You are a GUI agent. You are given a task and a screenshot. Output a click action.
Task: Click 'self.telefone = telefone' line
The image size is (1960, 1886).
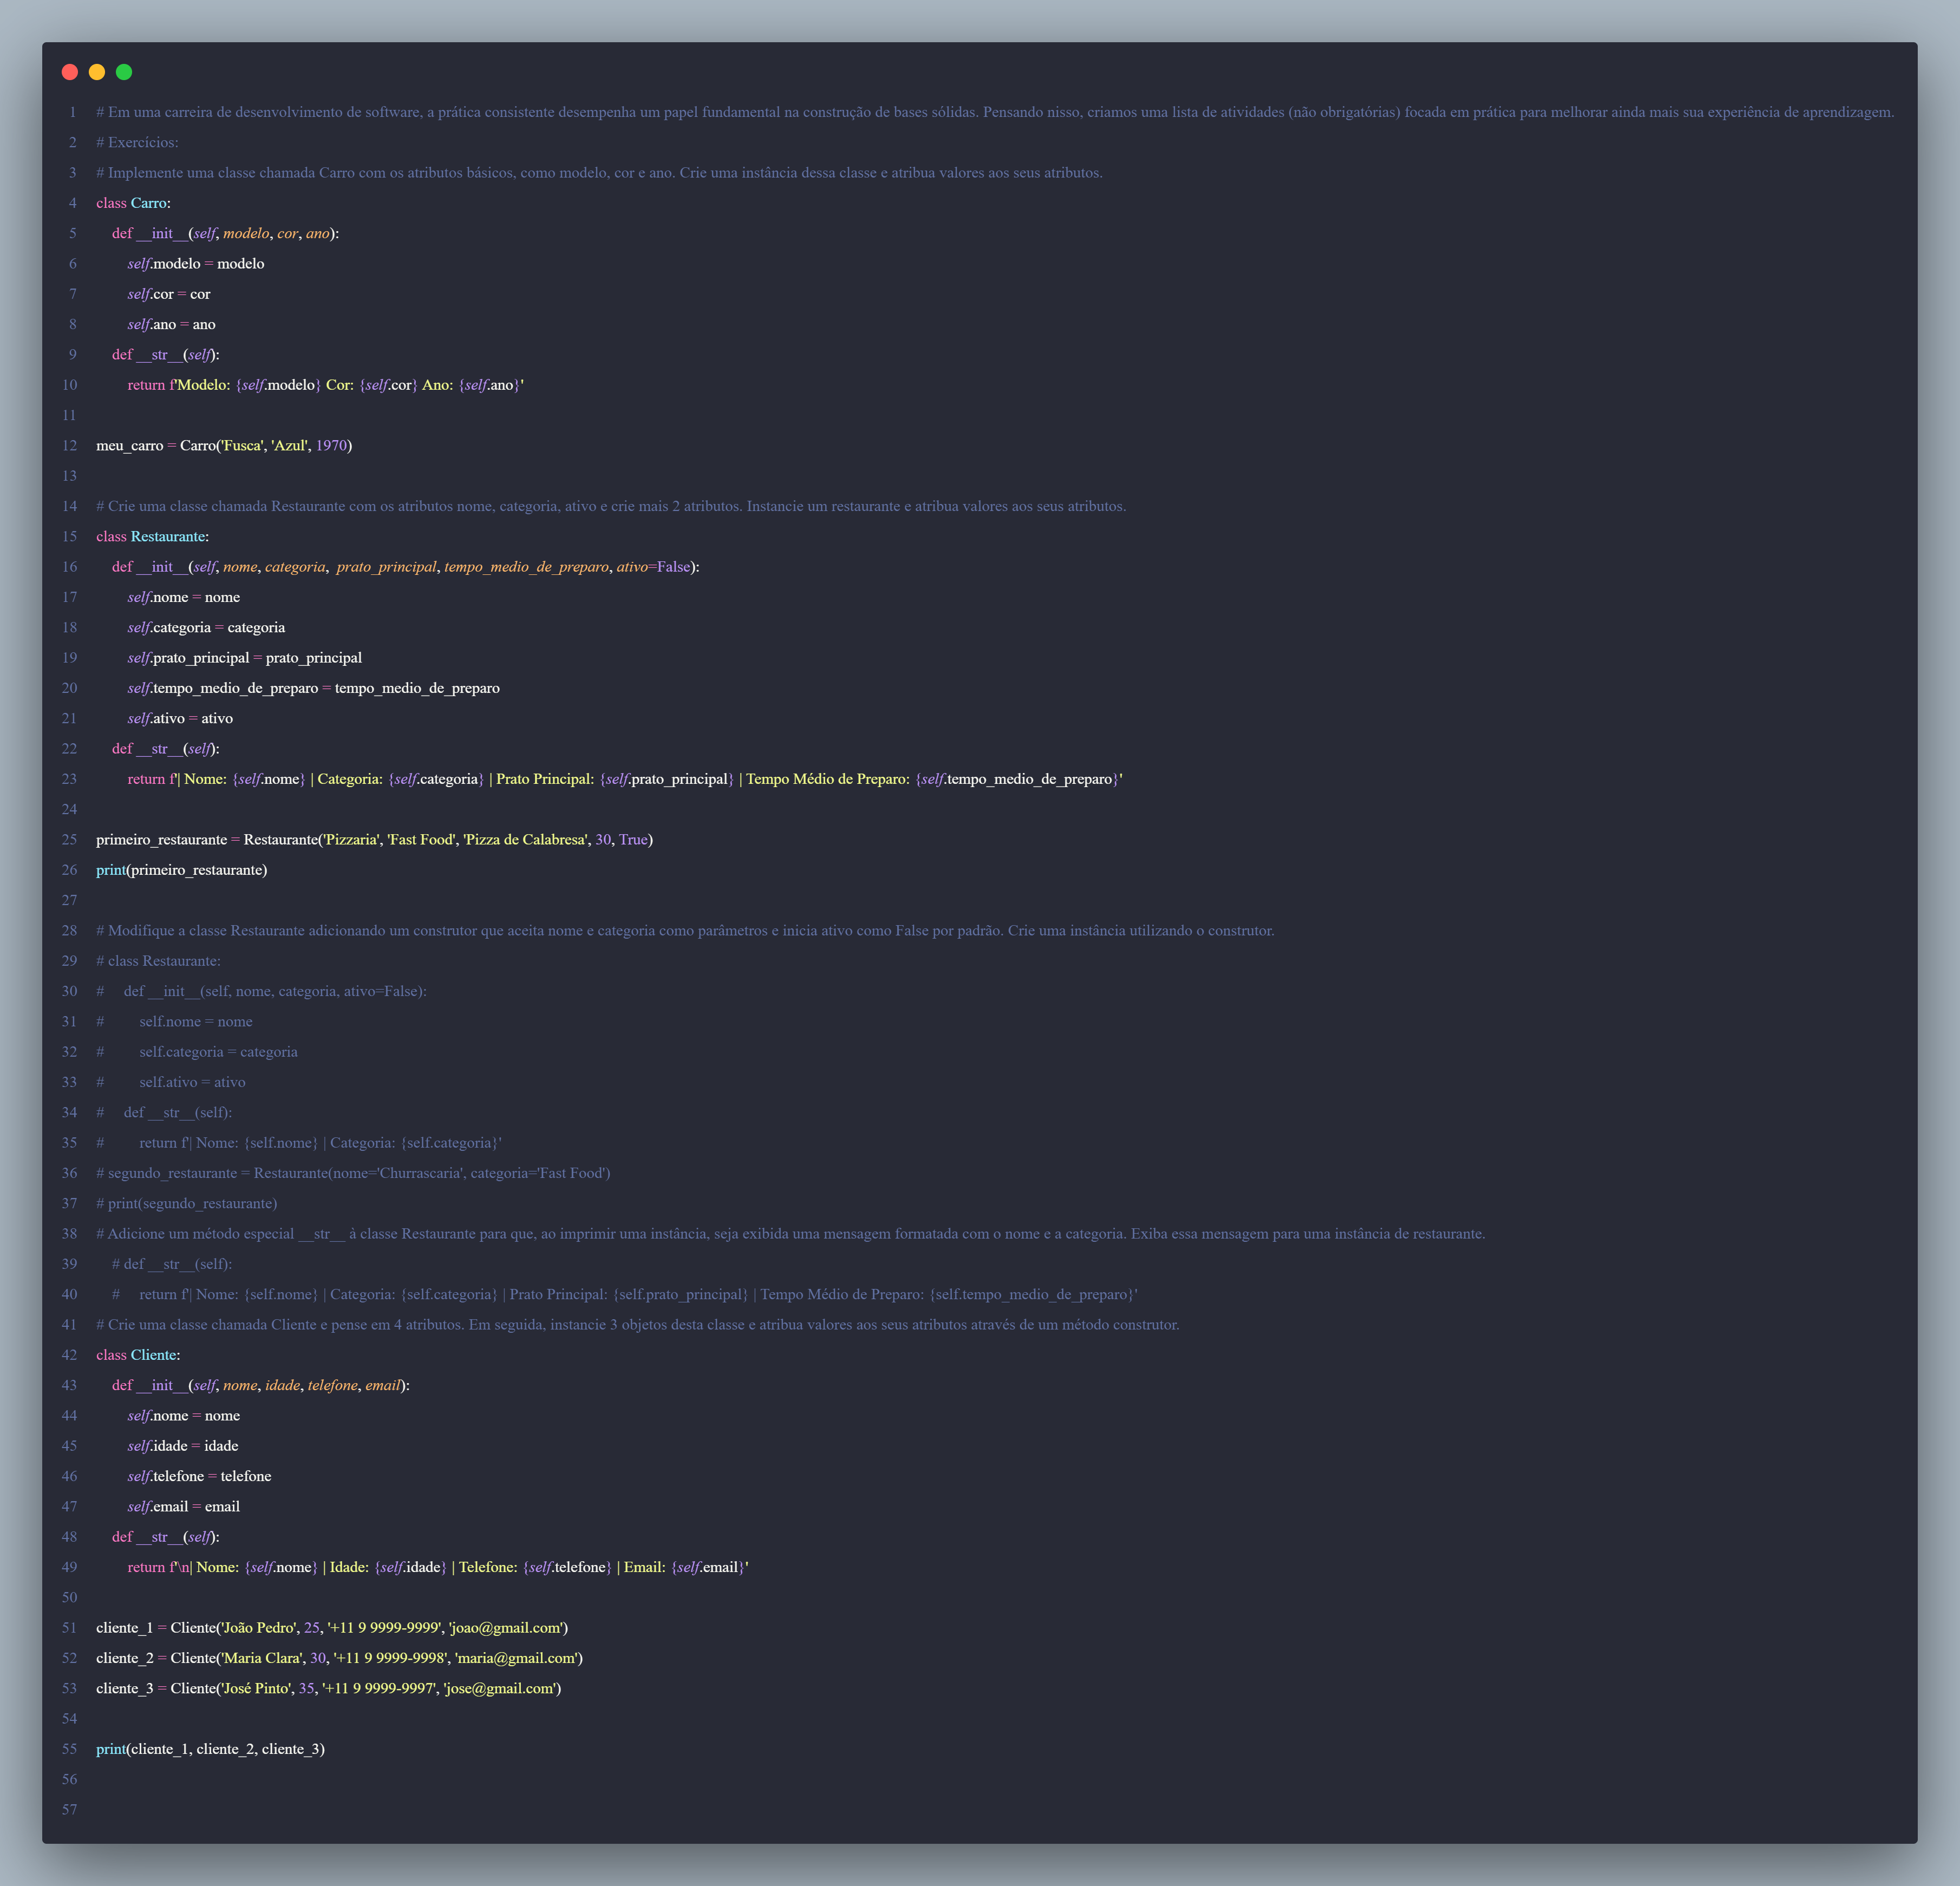(199, 1476)
